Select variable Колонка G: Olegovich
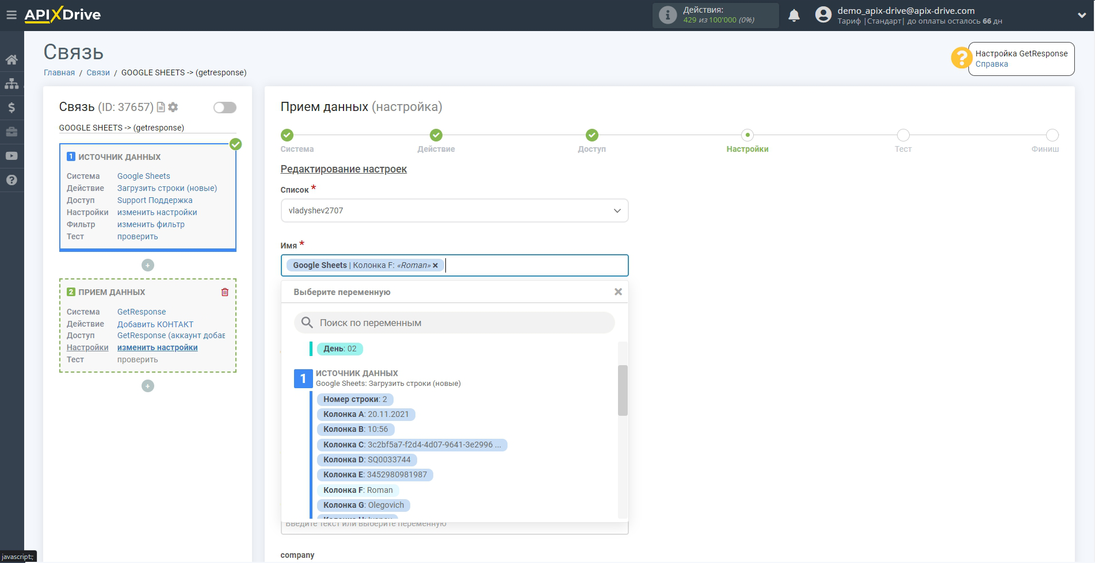 pyautogui.click(x=364, y=505)
